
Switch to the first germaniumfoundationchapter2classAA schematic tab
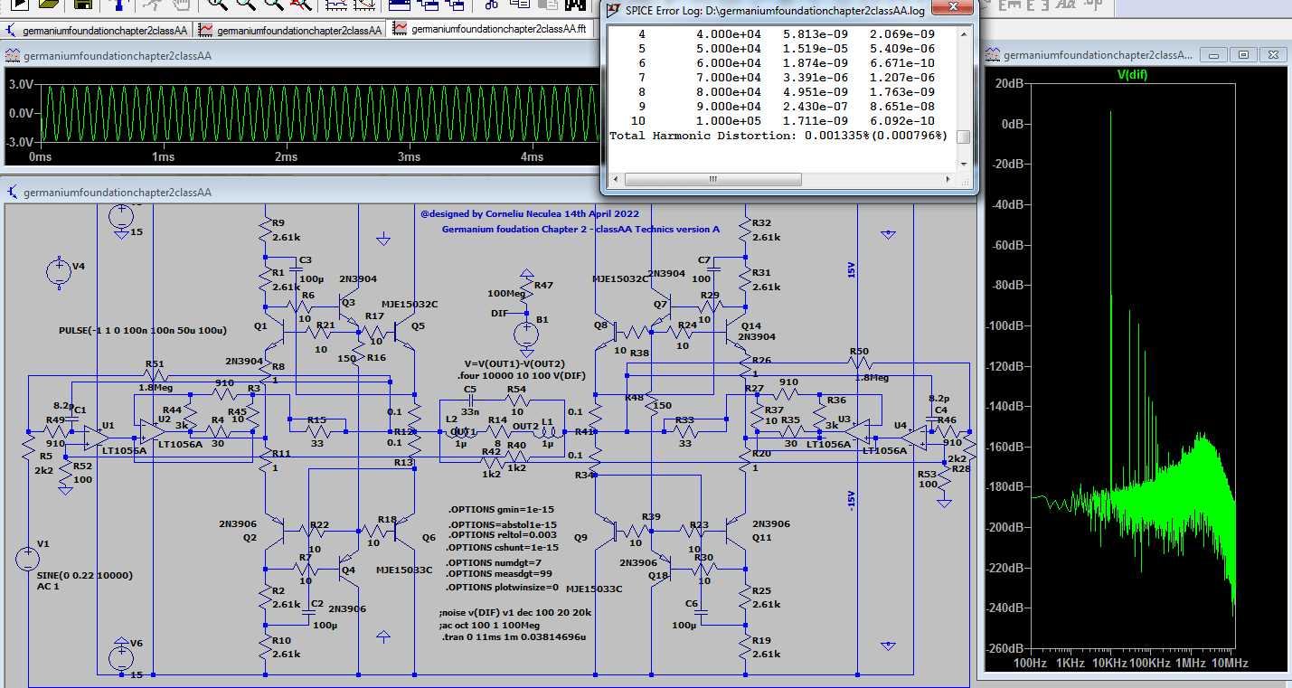pos(97,30)
